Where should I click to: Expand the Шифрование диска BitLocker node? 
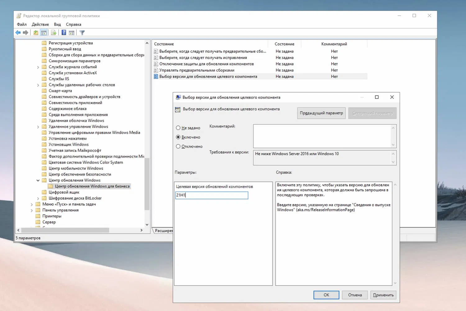(38, 198)
